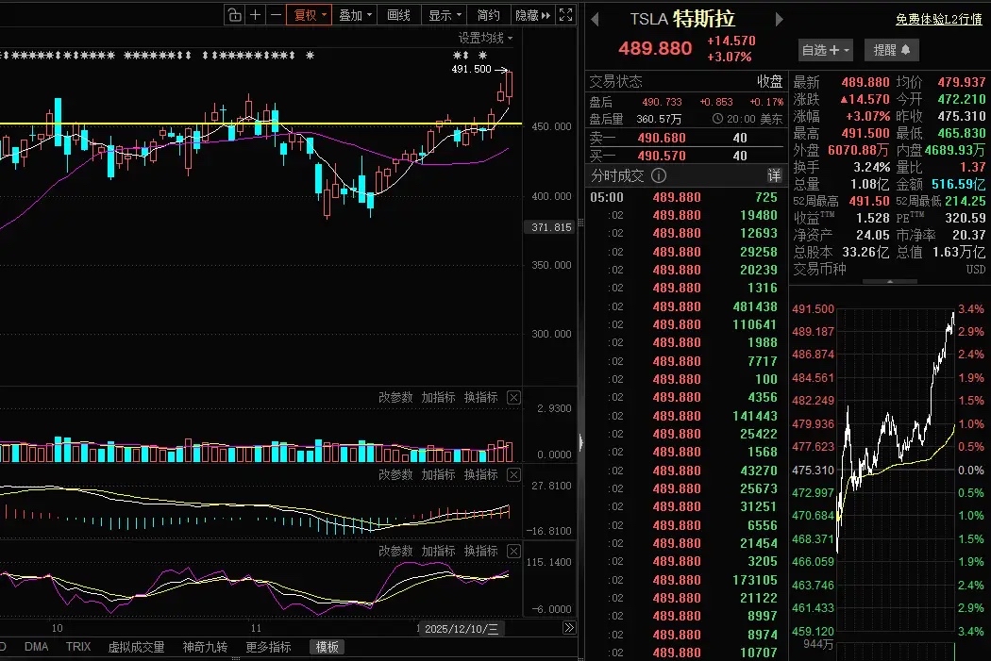991x661 pixels.
Task: Click the 模板 template button
Action: pos(327,647)
